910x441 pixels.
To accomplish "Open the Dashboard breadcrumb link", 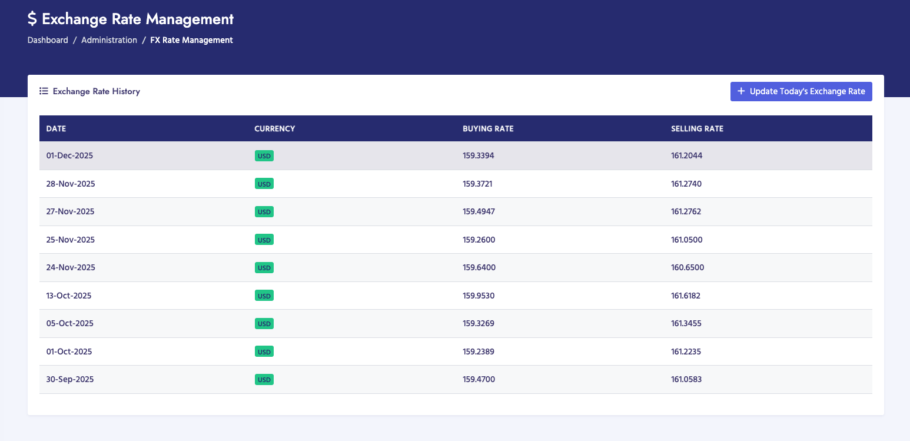I will click(x=48, y=40).
